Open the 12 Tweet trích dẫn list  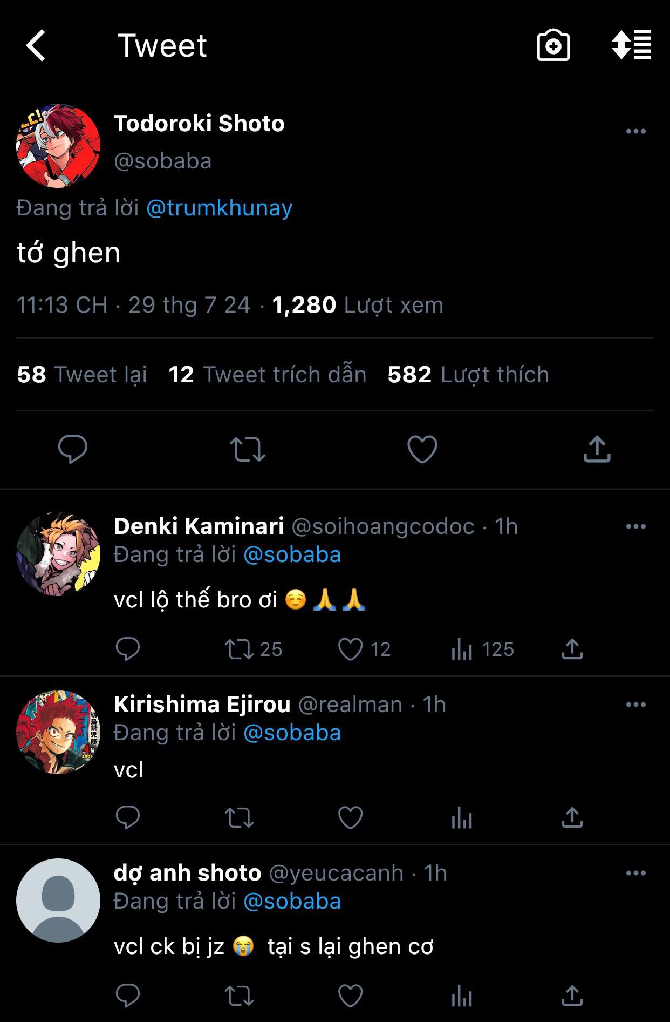pos(267,375)
